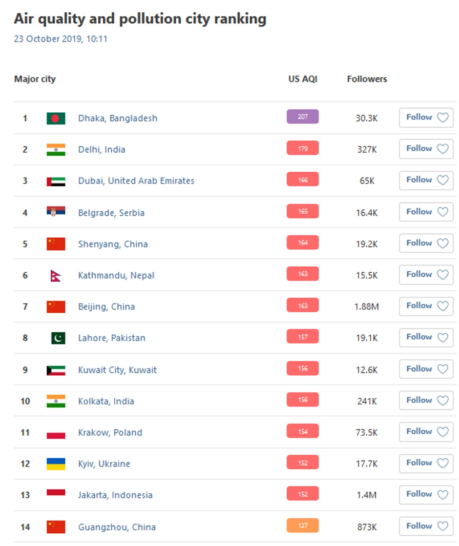Screen dimensions: 459x546
Task: Click the US AQI column header
Action: tap(303, 79)
